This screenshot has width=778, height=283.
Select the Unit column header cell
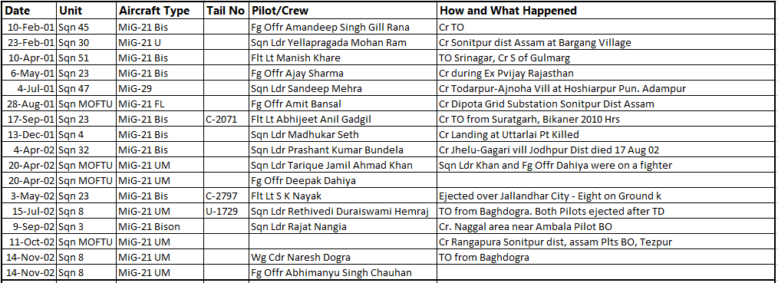[87, 11]
